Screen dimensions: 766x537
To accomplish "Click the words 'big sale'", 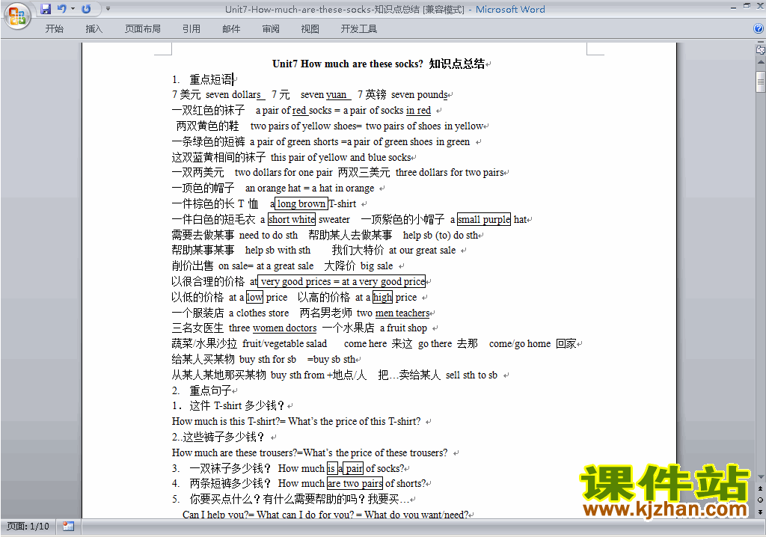I will click(x=377, y=266).
